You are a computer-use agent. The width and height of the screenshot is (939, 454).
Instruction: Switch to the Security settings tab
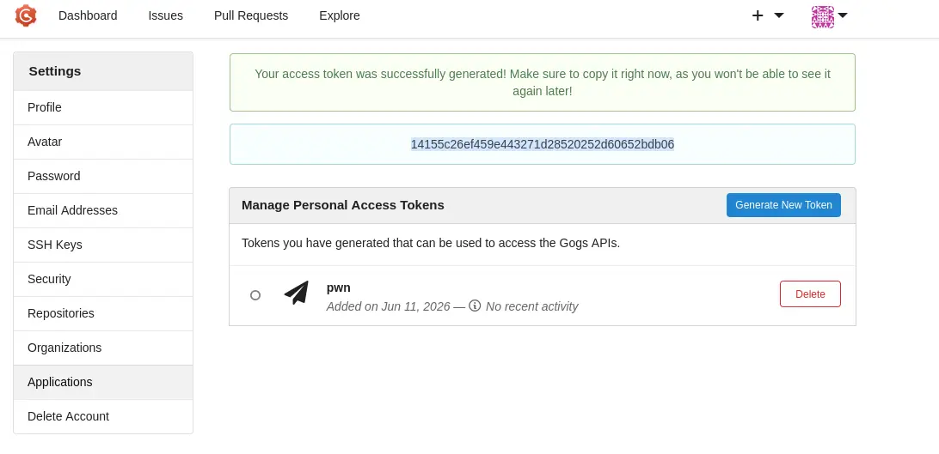pyautogui.click(x=103, y=279)
